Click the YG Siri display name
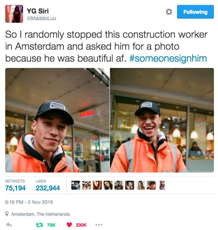Image resolution: width=218 pixels, height=230 pixels. point(38,11)
